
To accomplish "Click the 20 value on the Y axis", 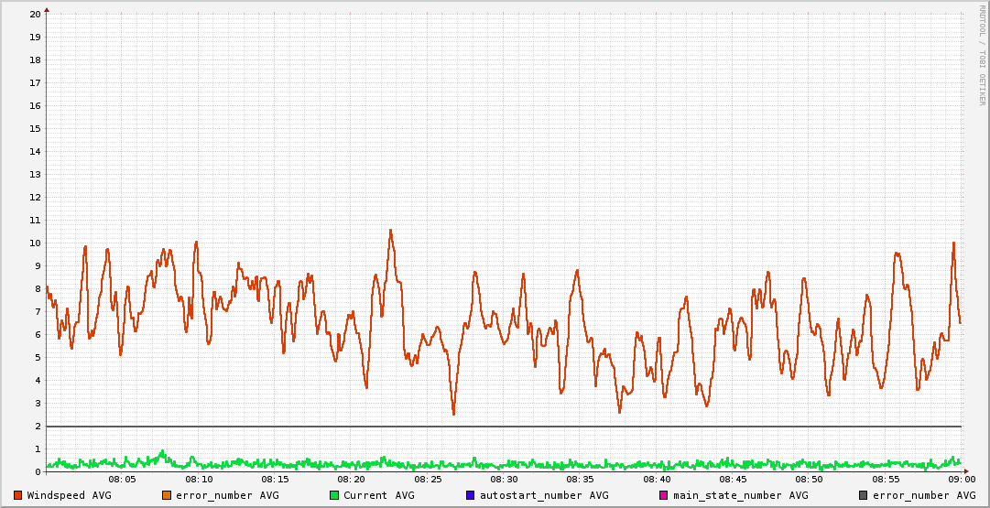I will [x=35, y=14].
